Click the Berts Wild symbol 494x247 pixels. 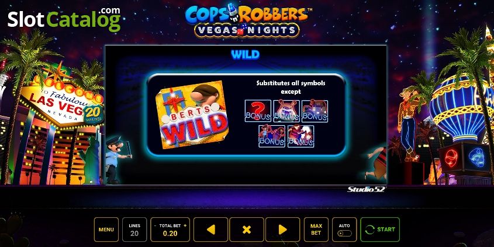coord(192,115)
